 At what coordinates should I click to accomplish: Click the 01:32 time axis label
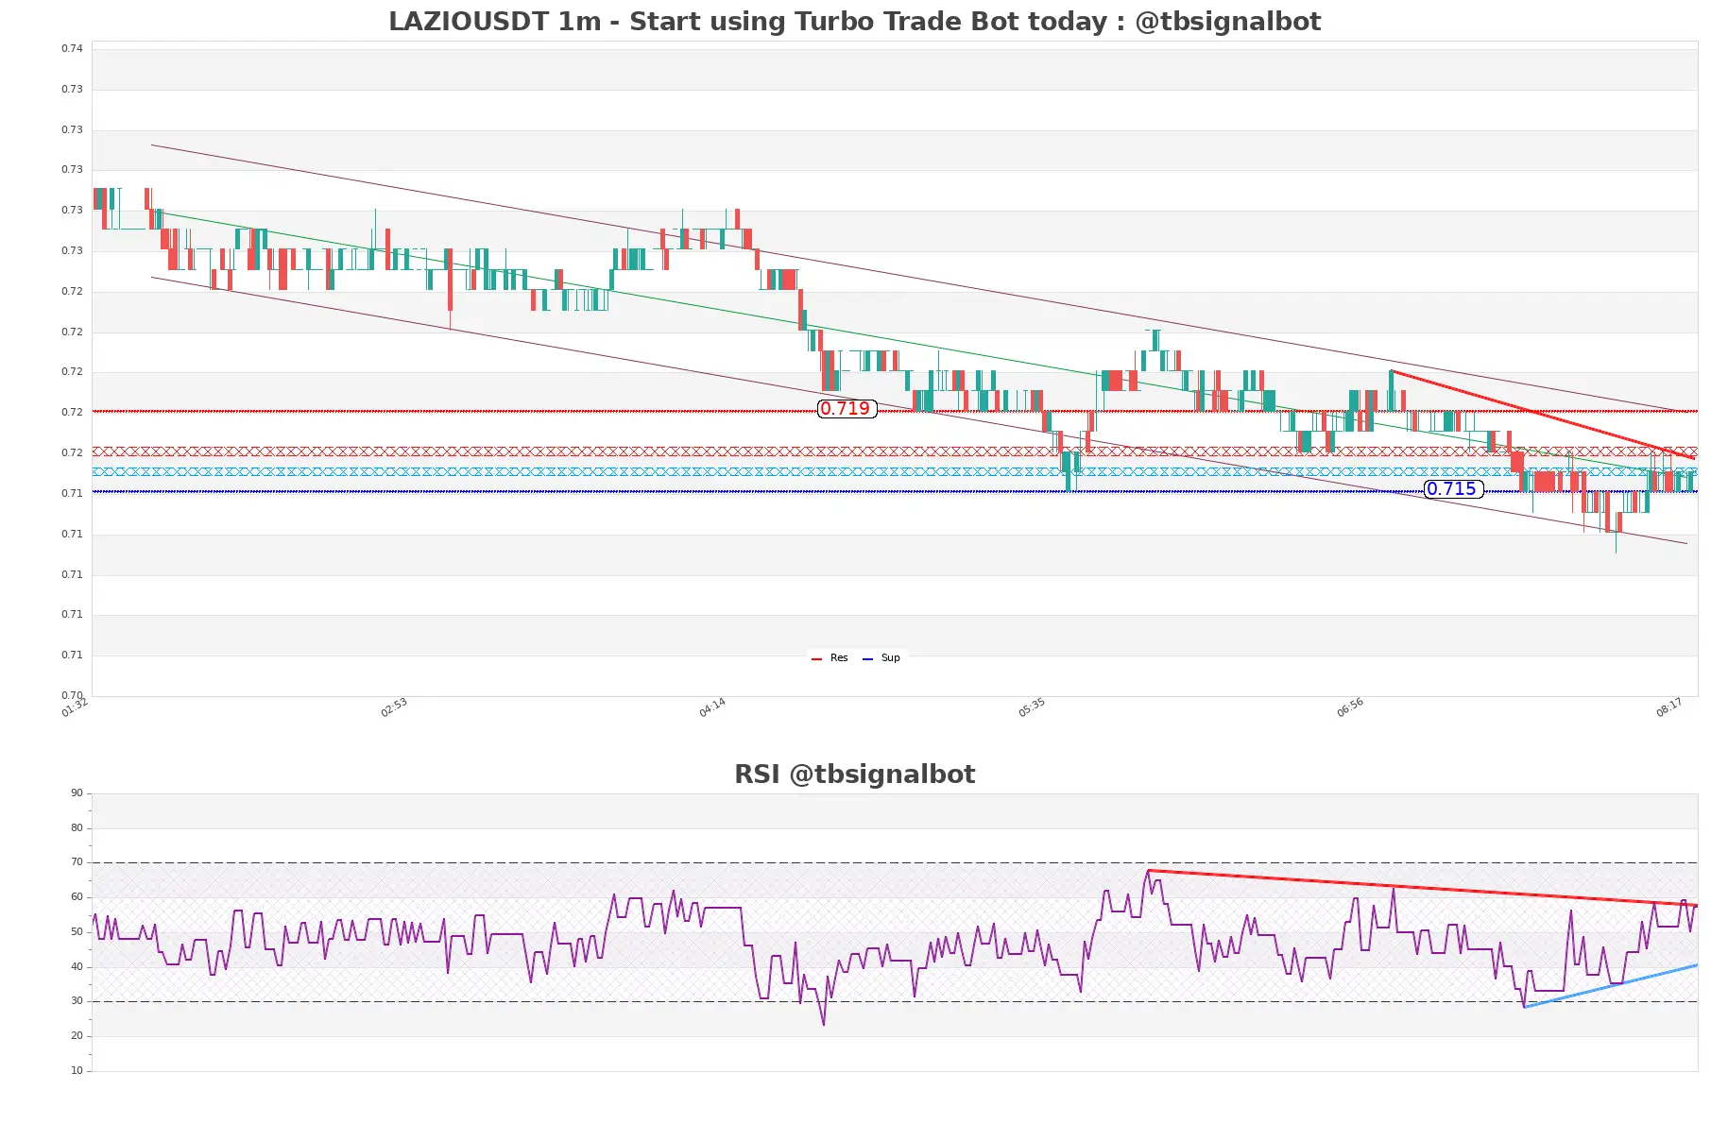(75, 707)
